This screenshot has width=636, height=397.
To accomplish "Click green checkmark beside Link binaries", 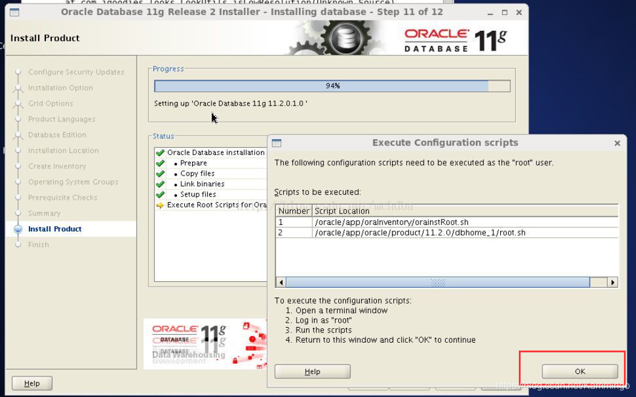I will point(160,185).
